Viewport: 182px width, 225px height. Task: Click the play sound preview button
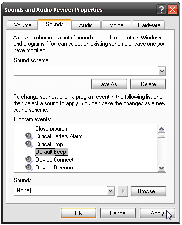click(x=123, y=191)
